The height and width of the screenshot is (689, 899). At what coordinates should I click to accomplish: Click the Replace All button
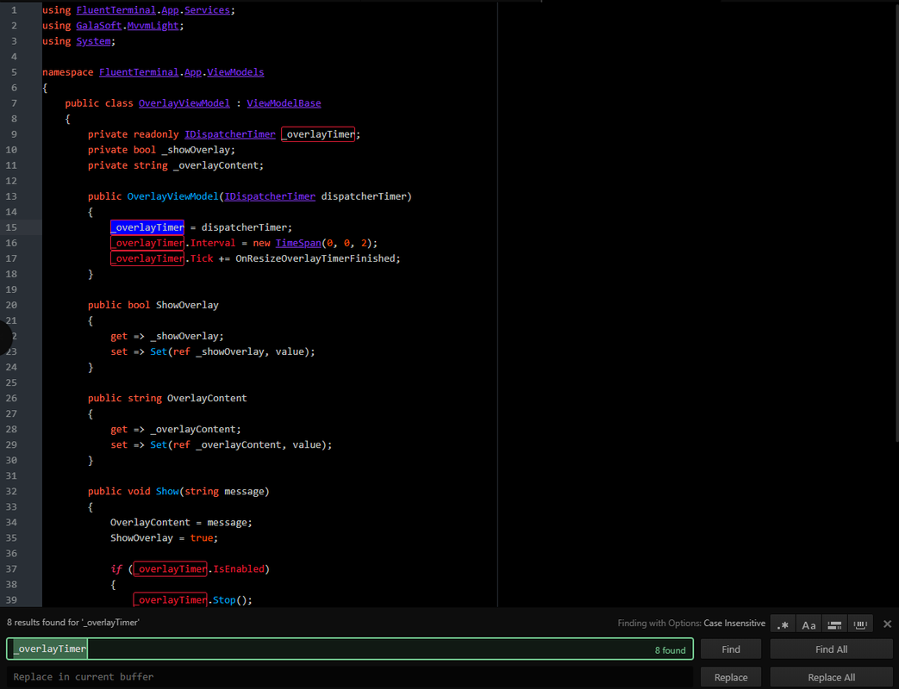point(831,677)
